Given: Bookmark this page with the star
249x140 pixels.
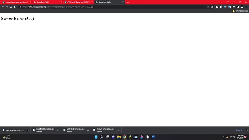Looking at the screenshot, I should [x=212, y=7].
